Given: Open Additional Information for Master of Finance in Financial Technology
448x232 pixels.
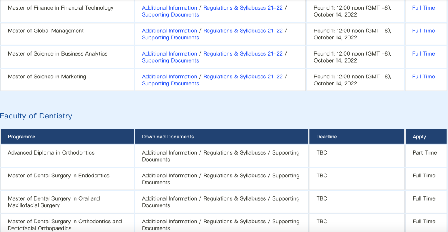Looking at the screenshot, I should (169, 8).
